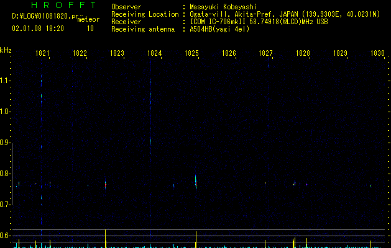Click time axis marker 1827

[x=266, y=53]
